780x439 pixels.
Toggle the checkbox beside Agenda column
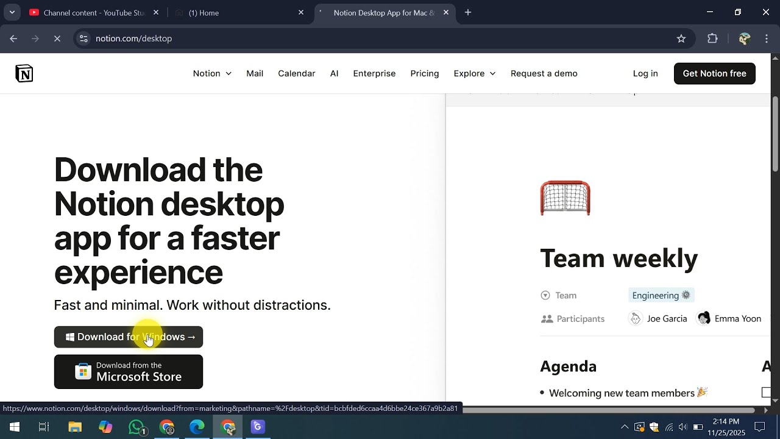[x=766, y=393]
